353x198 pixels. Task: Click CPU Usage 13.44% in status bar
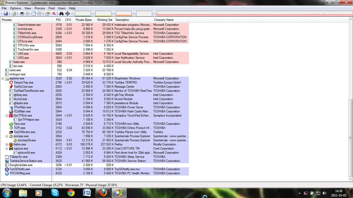click(x=14, y=185)
